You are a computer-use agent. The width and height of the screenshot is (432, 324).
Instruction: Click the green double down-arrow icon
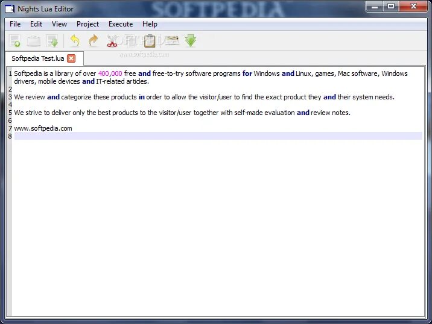(x=191, y=41)
